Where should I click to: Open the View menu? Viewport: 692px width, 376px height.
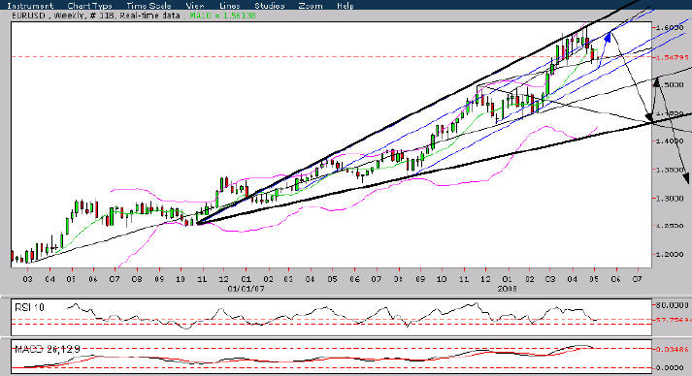tap(195, 6)
